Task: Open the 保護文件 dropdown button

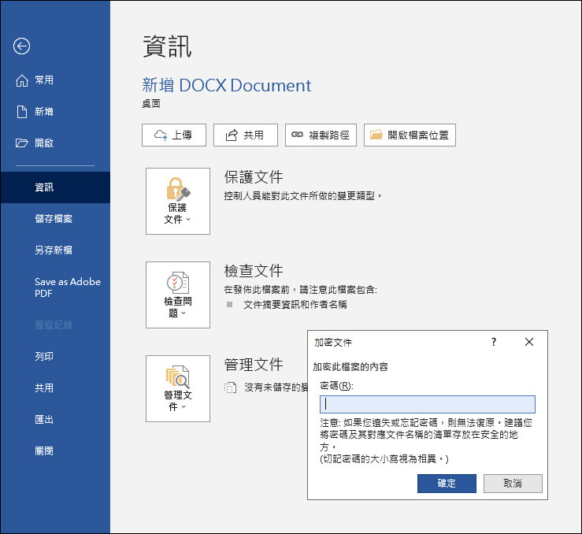Action: point(178,201)
